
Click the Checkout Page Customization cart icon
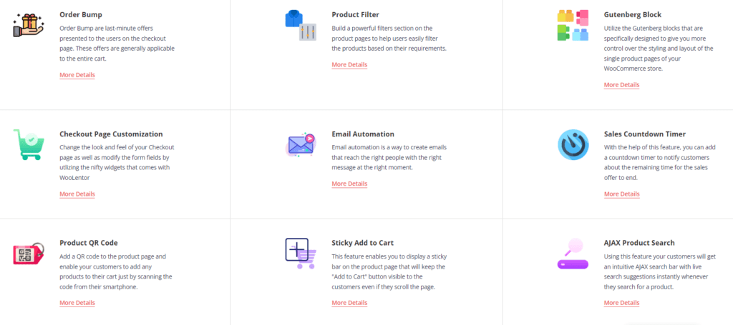pos(28,144)
